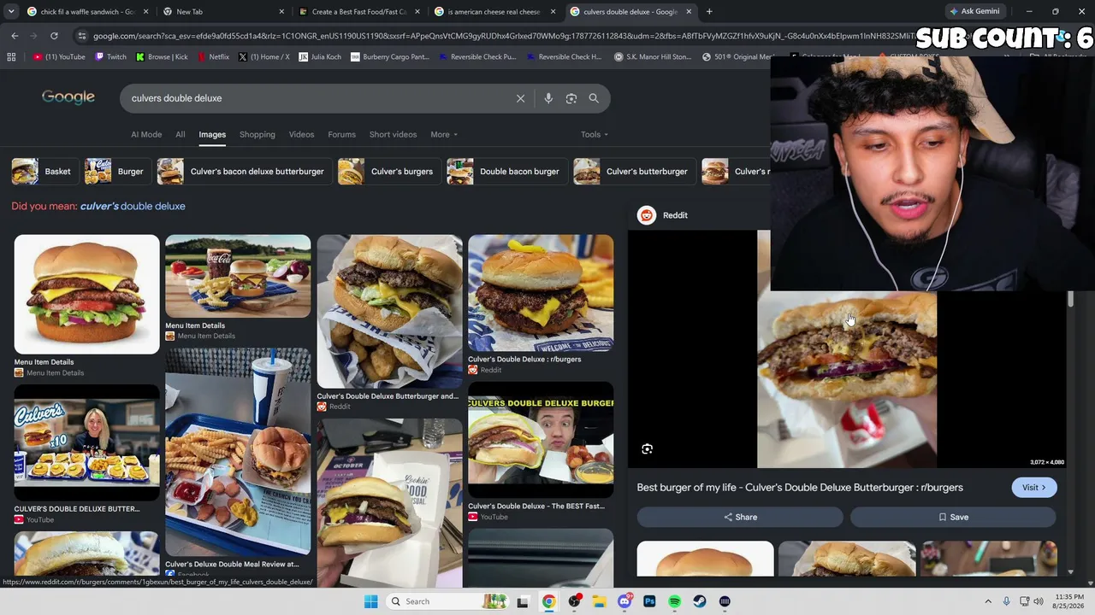Expand the More search categories menu
The image size is (1095, 615).
tap(444, 134)
